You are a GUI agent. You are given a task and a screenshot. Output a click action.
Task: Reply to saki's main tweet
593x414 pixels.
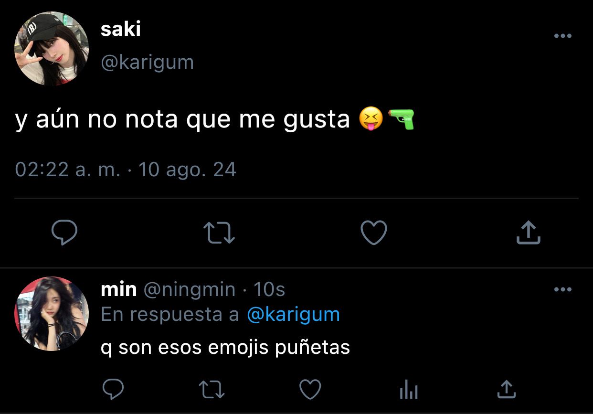(x=64, y=233)
